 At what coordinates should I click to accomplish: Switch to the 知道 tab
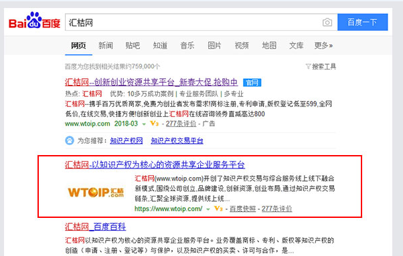(160, 45)
